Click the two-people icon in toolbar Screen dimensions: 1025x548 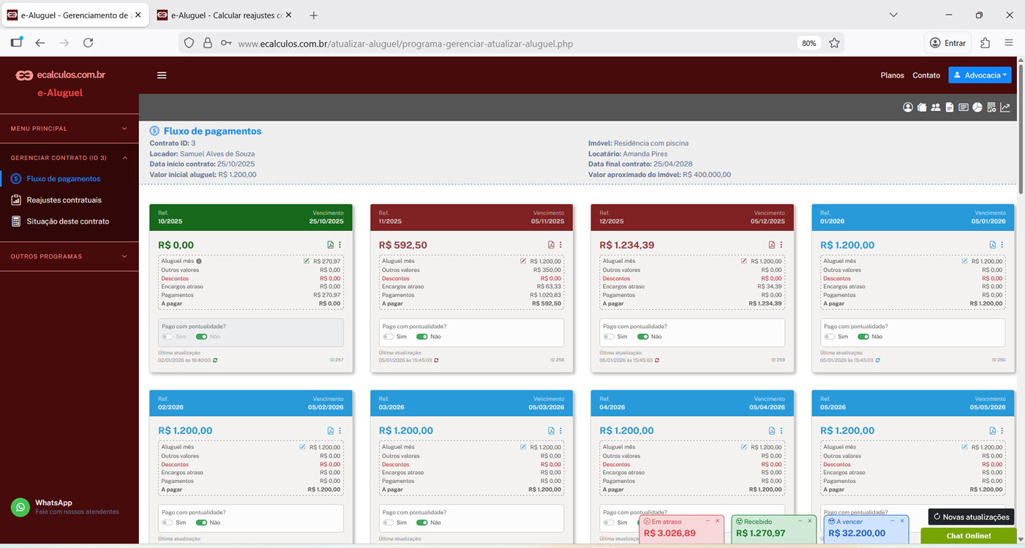coord(936,107)
